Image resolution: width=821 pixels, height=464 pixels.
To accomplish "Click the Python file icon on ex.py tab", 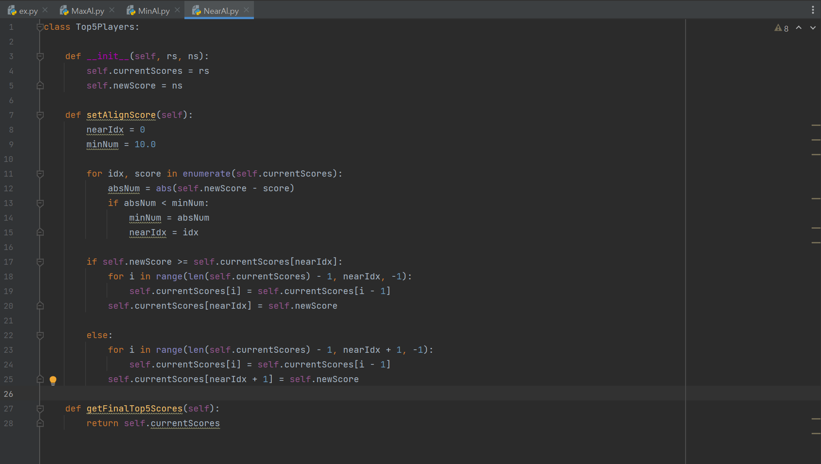I will point(12,11).
